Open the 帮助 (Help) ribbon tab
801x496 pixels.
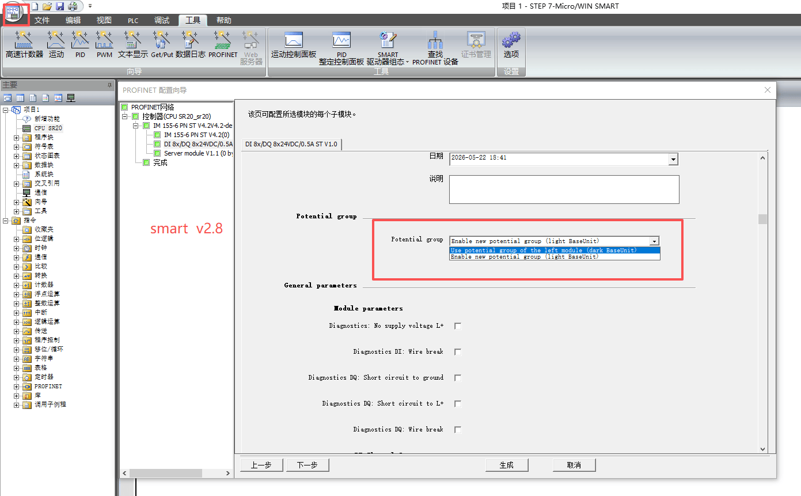[x=224, y=20]
